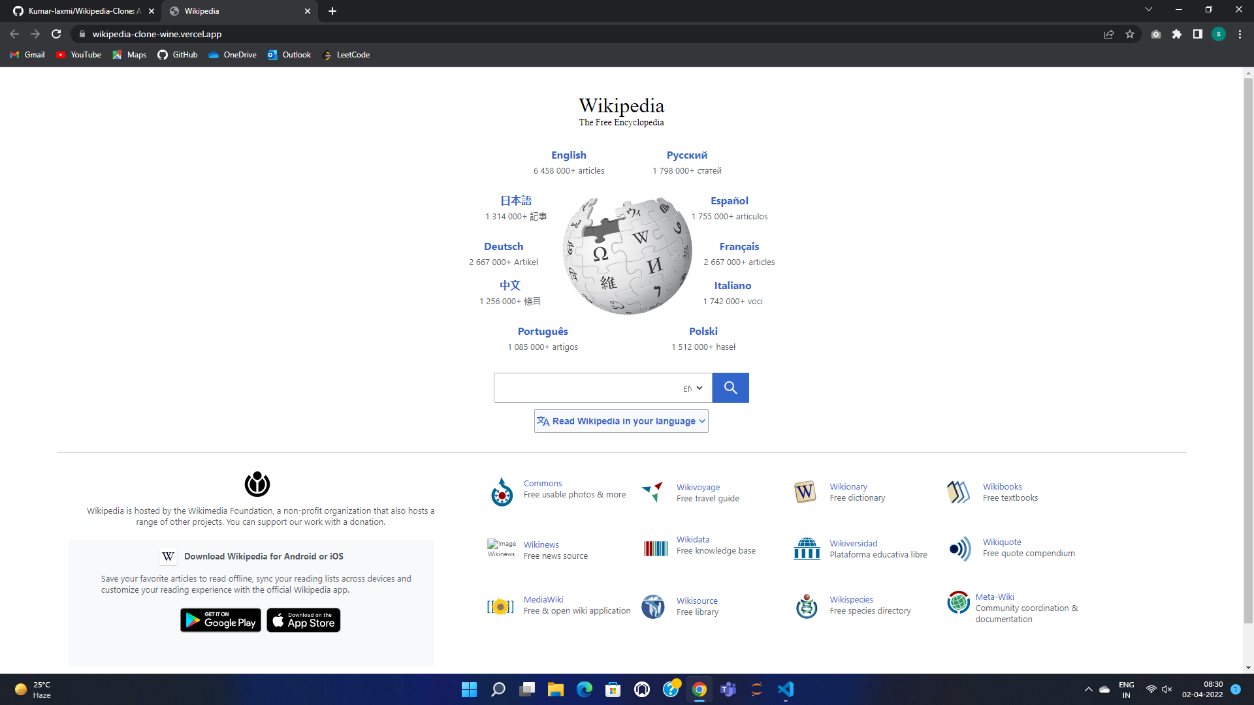1254x705 pixels.
Task: Click the Wikidata barcode logo icon
Action: [x=656, y=548]
